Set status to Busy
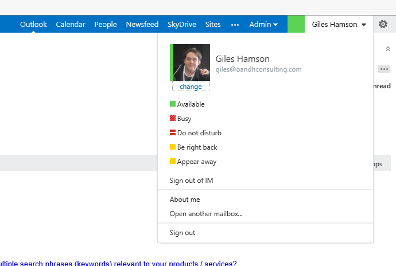The width and height of the screenshot is (396, 266). tap(184, 119)
